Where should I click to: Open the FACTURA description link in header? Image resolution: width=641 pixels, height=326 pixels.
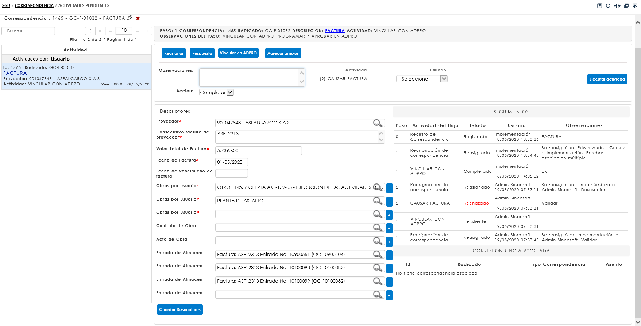tap(335, 31)
